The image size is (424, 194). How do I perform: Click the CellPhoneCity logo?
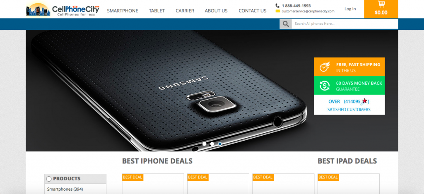63,9
